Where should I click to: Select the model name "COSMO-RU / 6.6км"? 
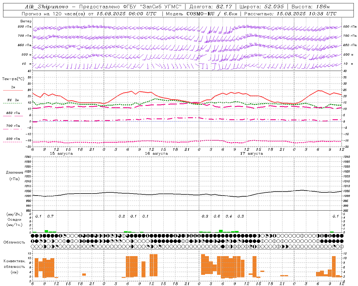click(211, 14)
